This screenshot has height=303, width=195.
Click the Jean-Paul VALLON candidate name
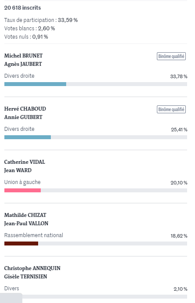(x=26, y=224)
